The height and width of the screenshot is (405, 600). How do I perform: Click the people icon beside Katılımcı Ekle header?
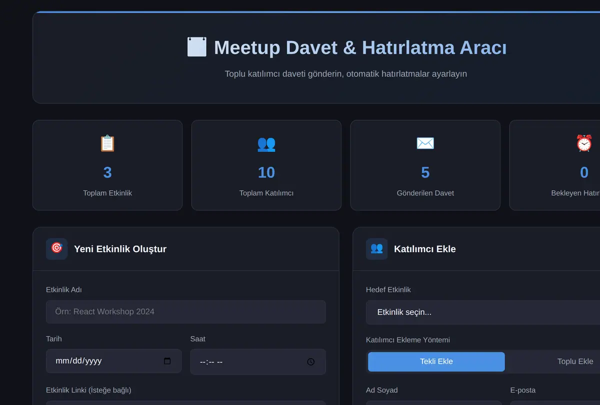pyautogui.click(x=377, y=248)
